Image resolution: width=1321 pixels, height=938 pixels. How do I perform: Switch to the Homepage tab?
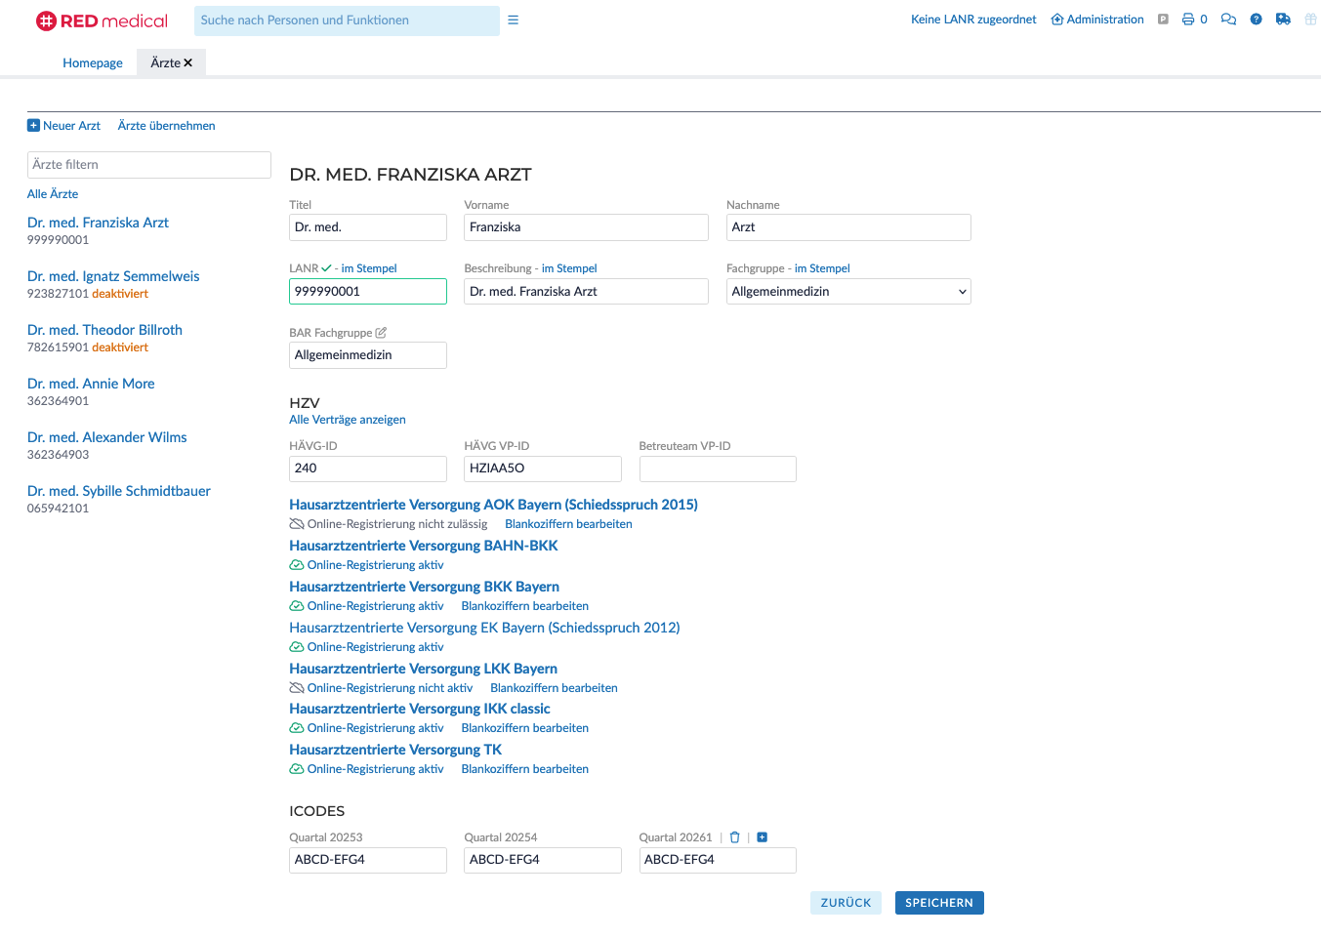click(93, 63)
